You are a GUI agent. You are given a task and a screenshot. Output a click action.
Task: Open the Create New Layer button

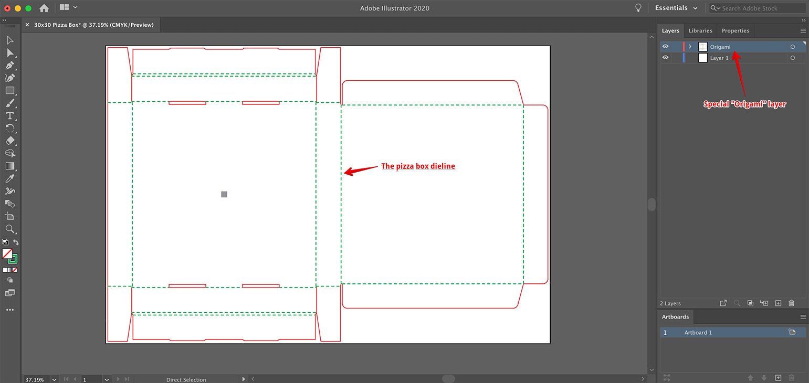pyautogui.click(x=778, y=303)
